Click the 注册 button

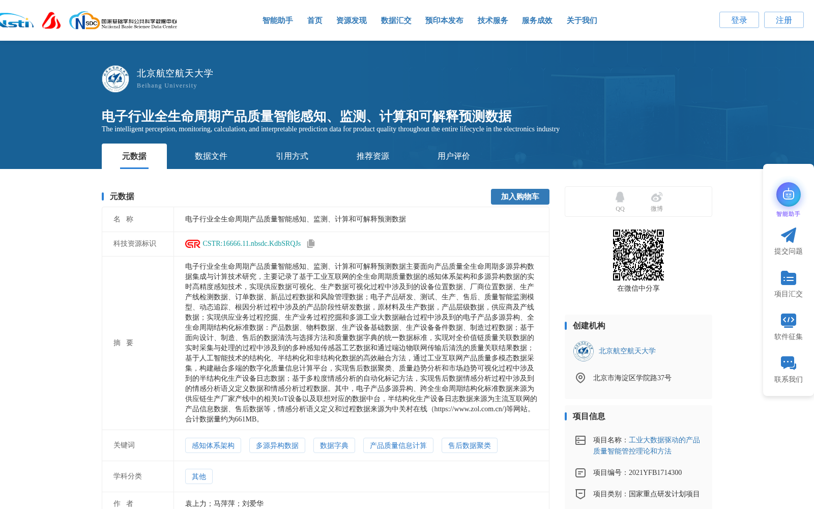(784, 20)
